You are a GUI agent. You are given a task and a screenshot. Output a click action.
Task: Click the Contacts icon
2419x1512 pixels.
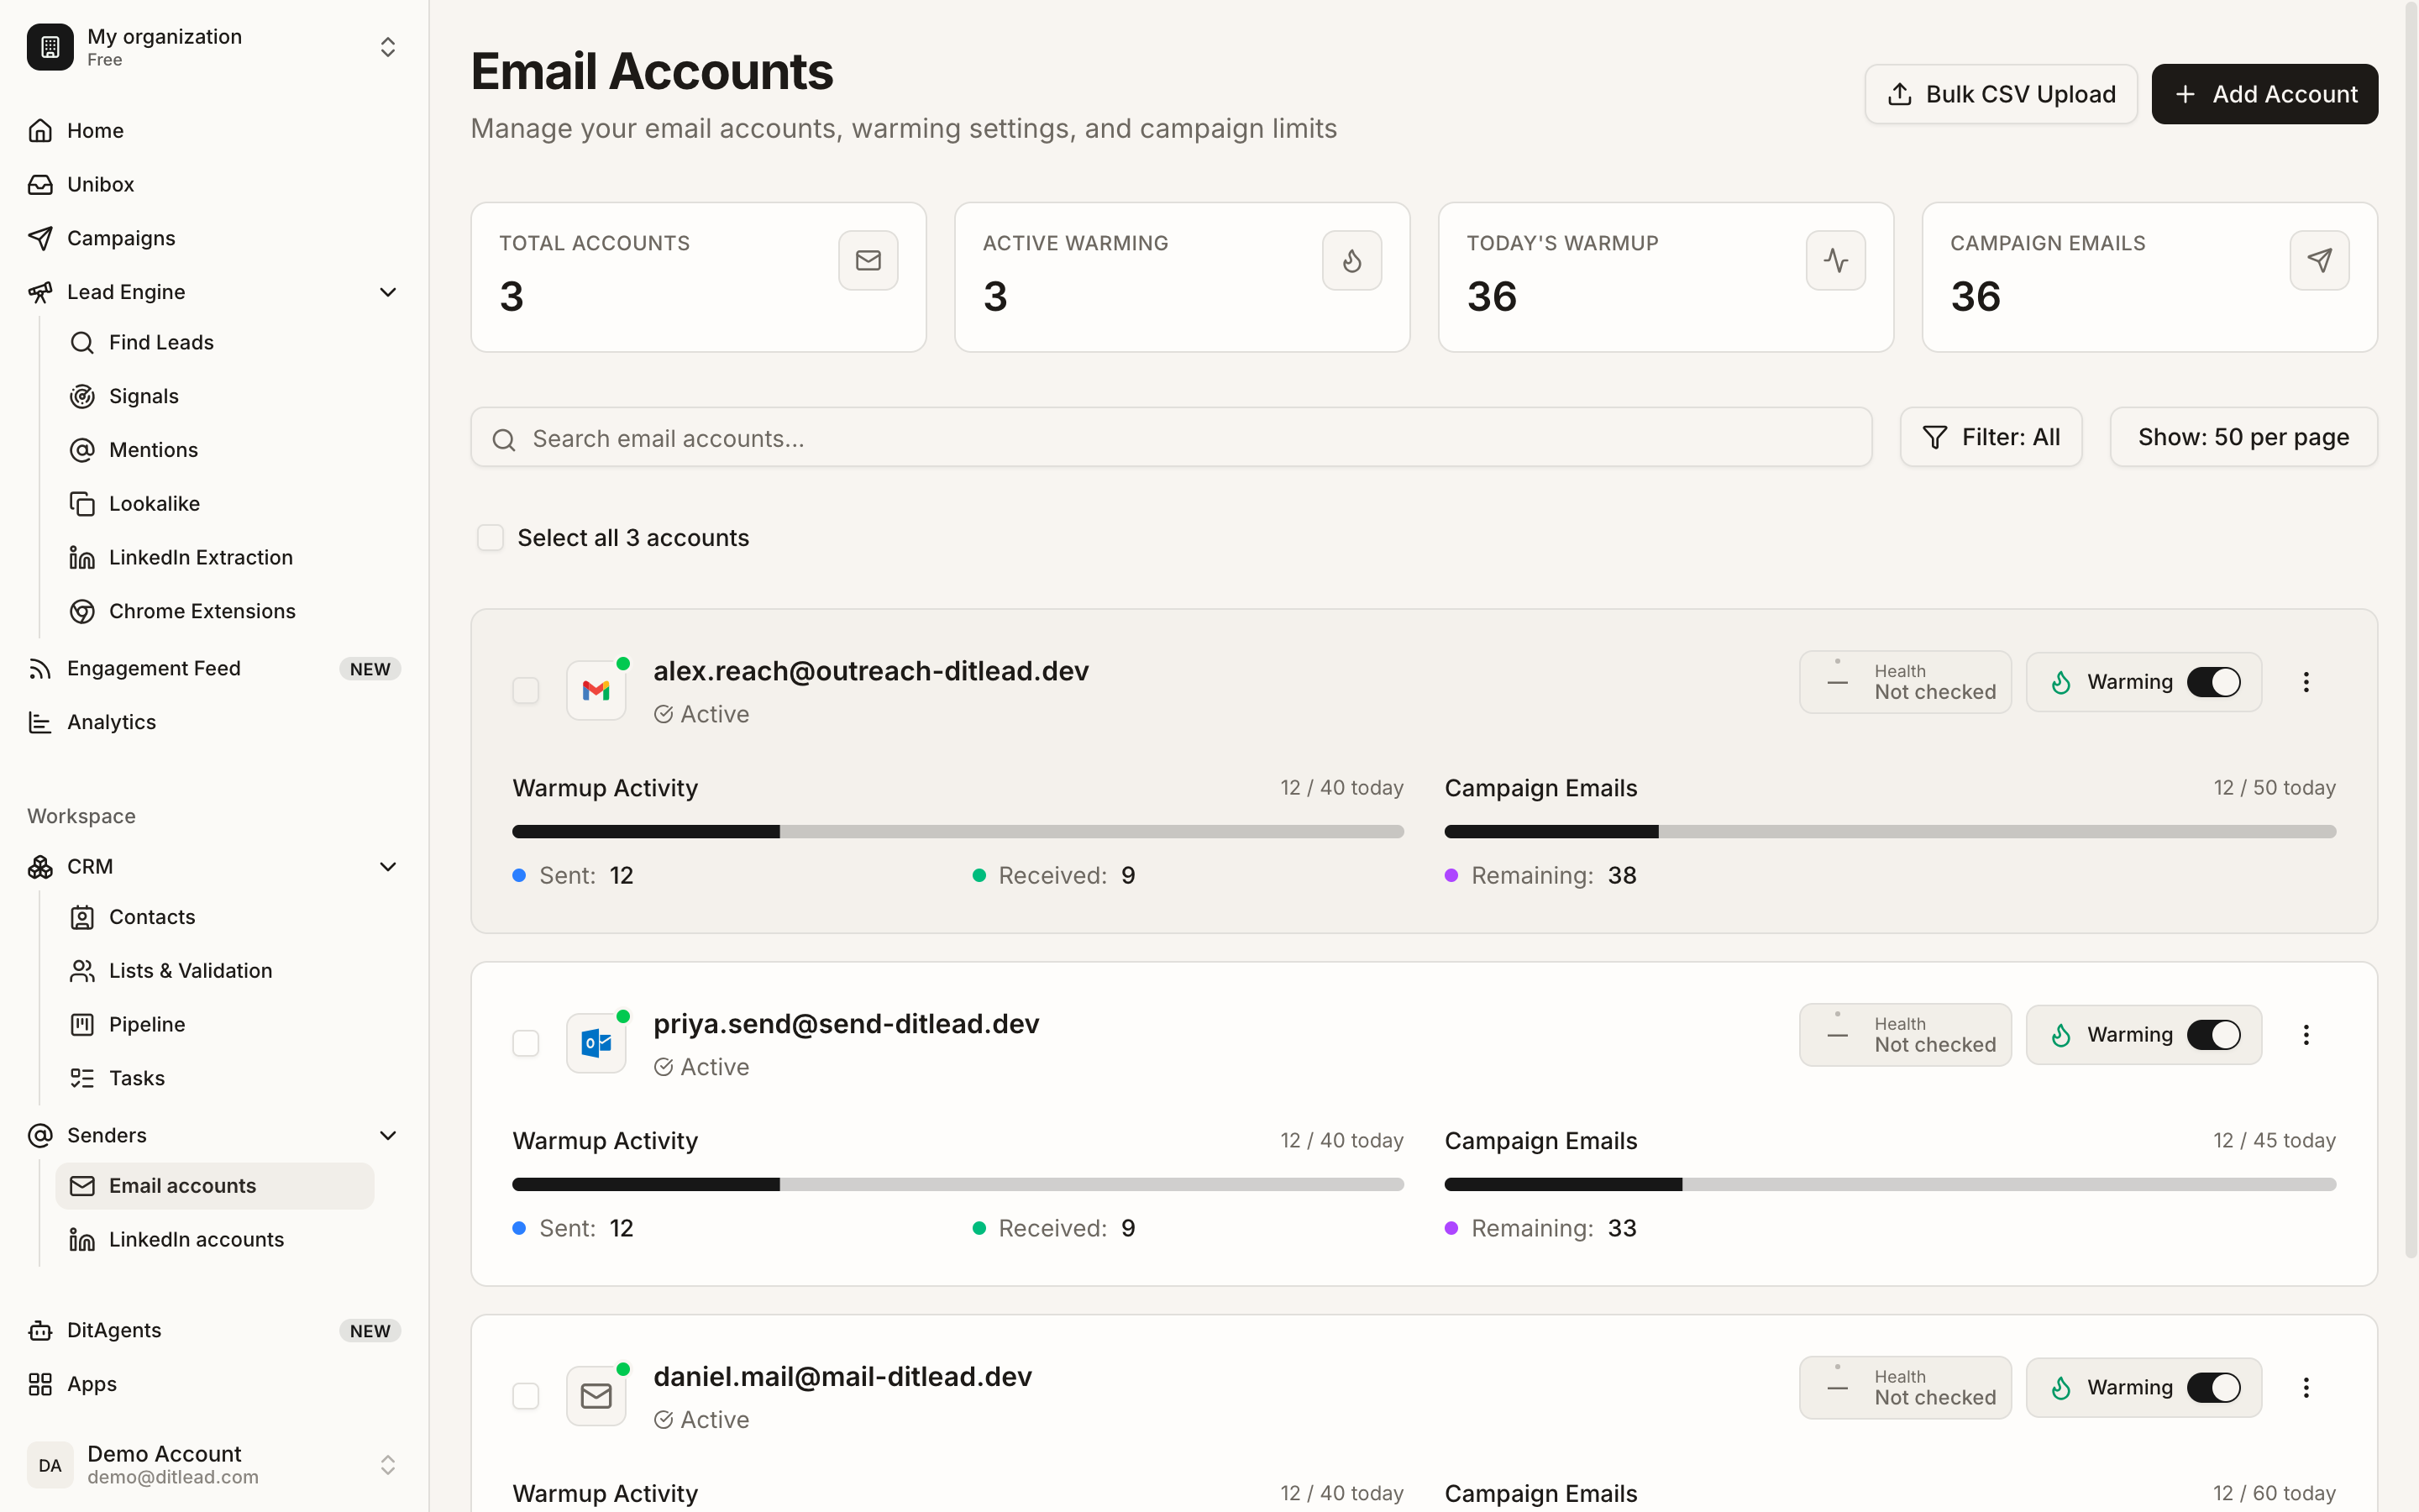pos(82,917)
